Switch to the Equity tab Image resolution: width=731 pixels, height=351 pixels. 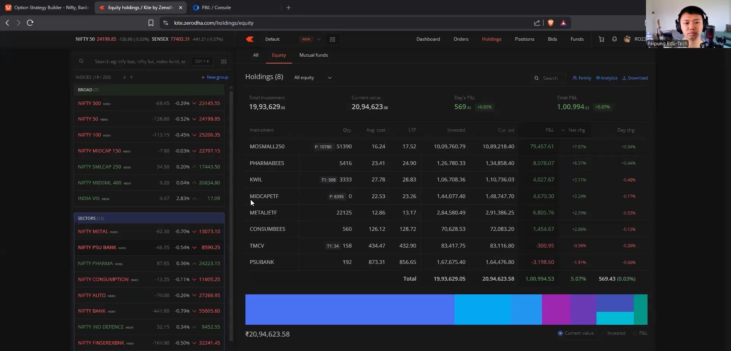click(279, 55)
